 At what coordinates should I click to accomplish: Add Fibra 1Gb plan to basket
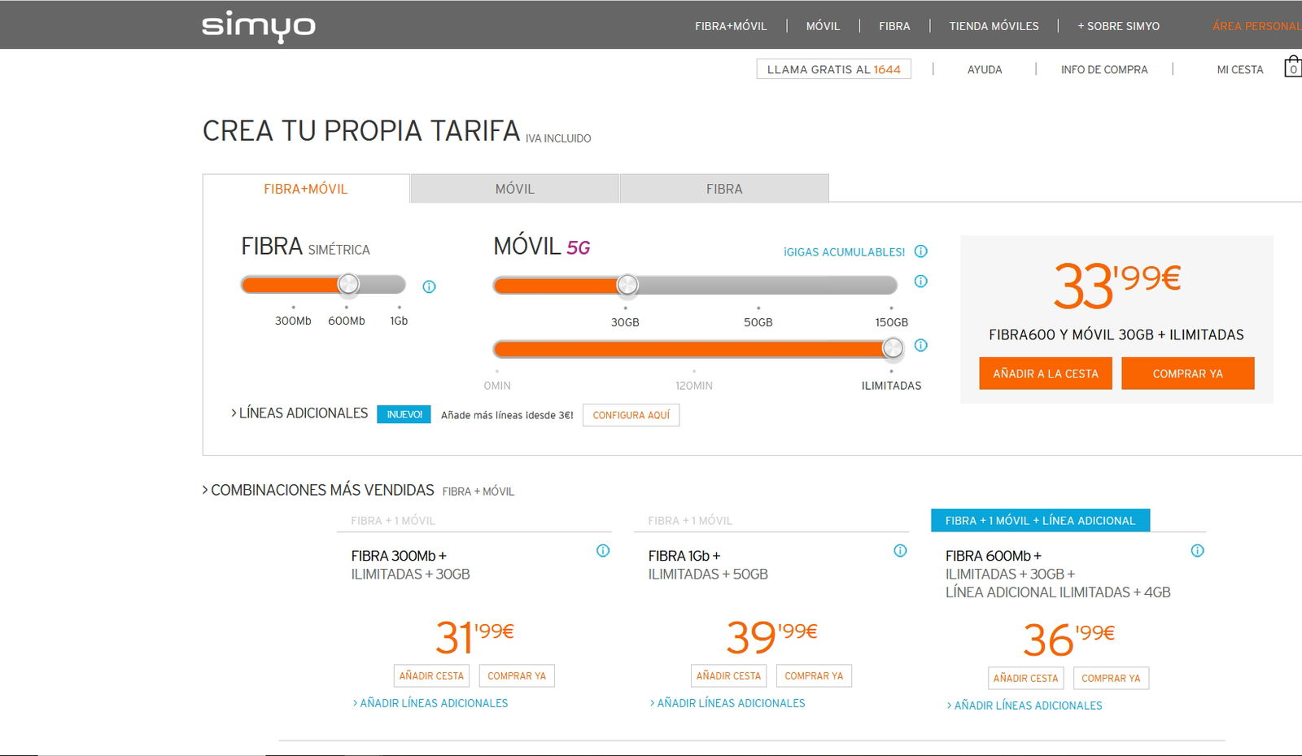[728, 675]
